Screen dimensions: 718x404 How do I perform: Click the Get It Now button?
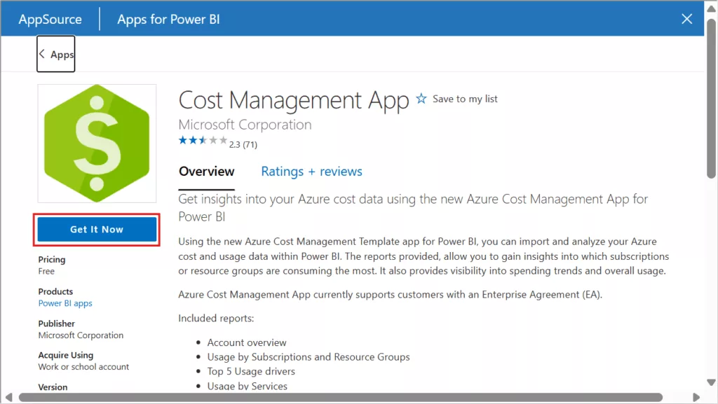pyautogui.click(x=97, y=230)
